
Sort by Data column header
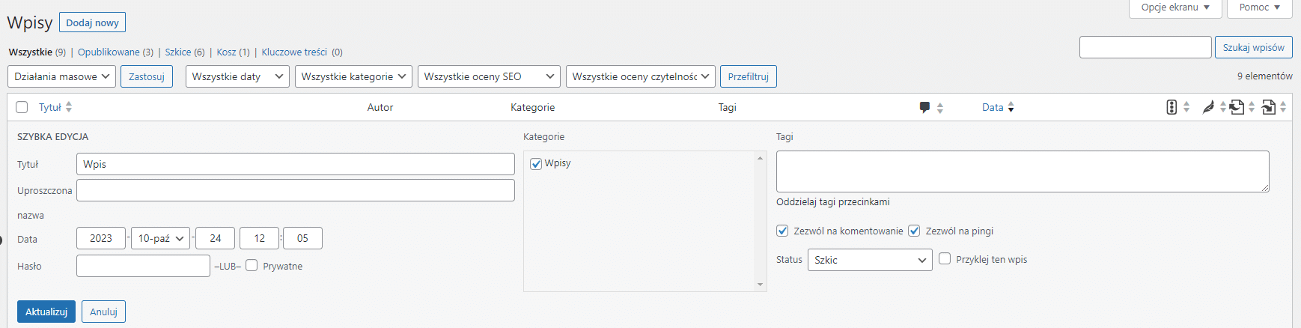tap(993, 107)
